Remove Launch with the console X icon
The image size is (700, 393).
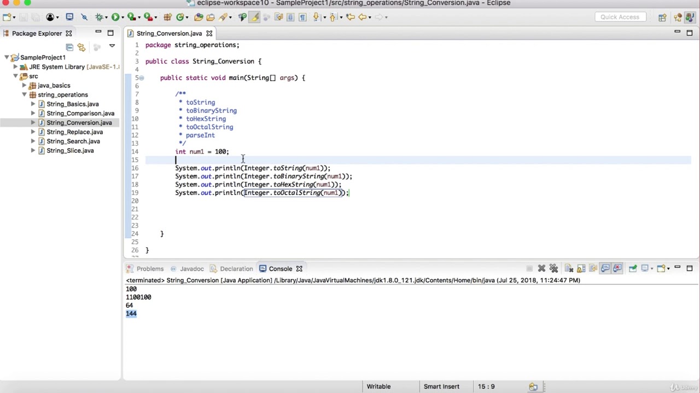(541, 269)
